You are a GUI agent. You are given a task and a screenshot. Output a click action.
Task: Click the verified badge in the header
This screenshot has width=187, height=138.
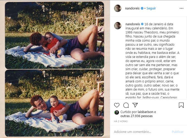click(142, 8)
